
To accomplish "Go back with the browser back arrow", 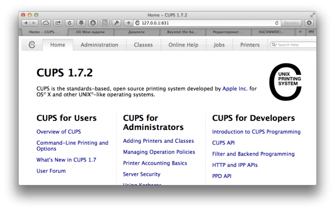I will pyautogui.click(x=26, y=23).
